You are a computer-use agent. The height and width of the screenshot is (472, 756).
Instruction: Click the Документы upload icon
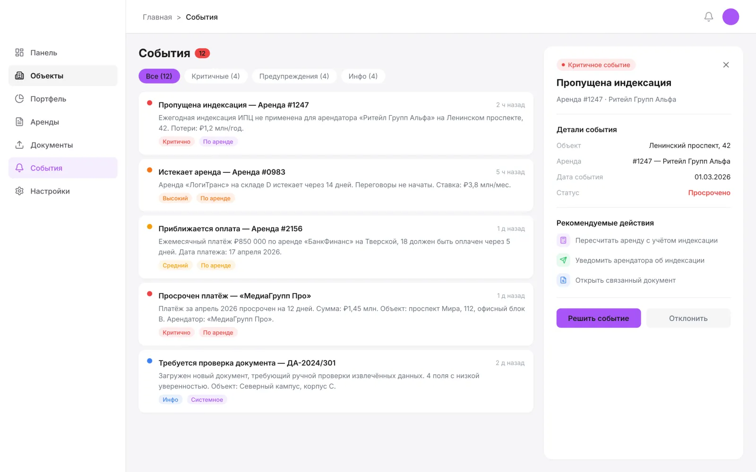[x=19, y=145]
